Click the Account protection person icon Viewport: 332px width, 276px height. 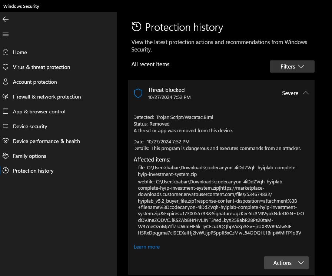(x=6, y=82)
